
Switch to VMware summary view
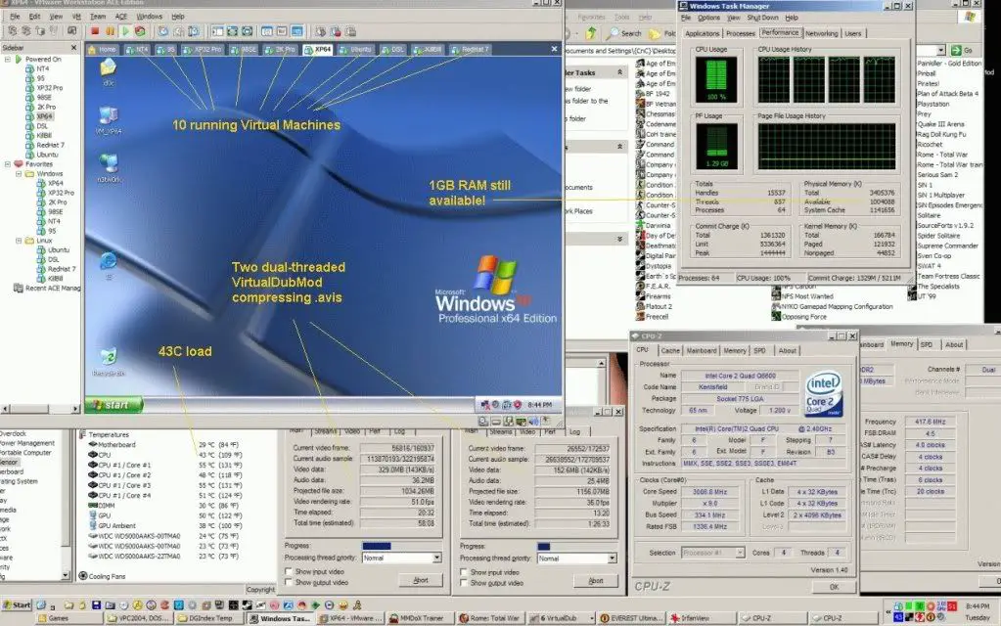click(267, 31)
